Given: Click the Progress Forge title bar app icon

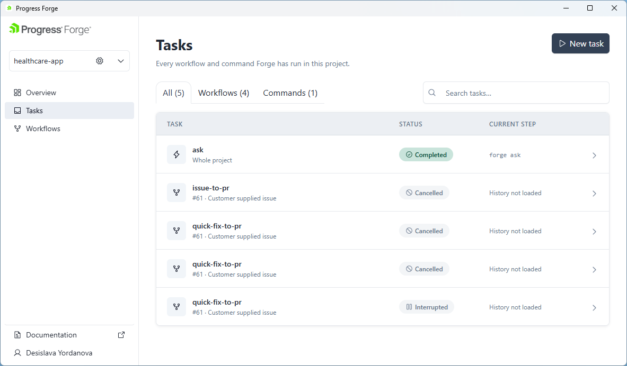Looking at the screenshot, I should 9,8.
